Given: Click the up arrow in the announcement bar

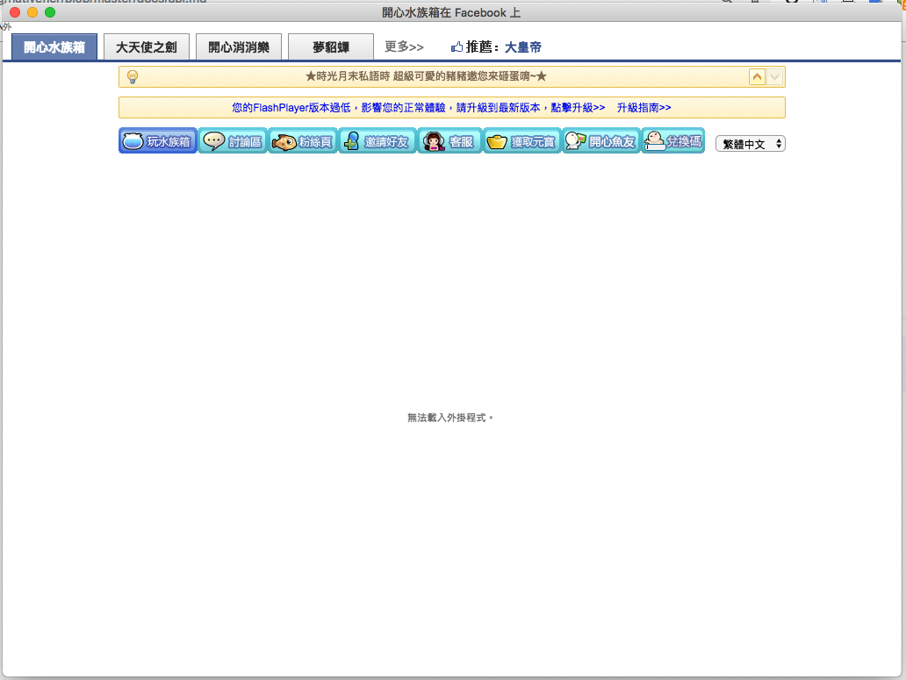Looking at the screenshot, I should coord(757,77).
